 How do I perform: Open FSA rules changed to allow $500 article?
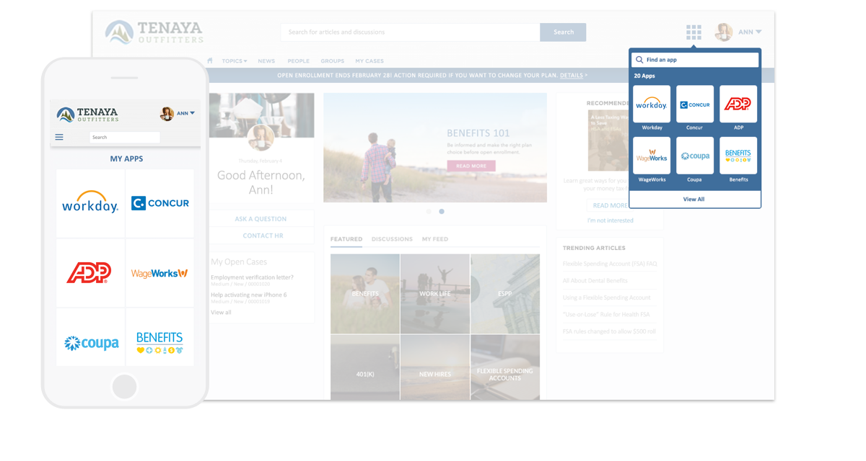tap(609, 331)
